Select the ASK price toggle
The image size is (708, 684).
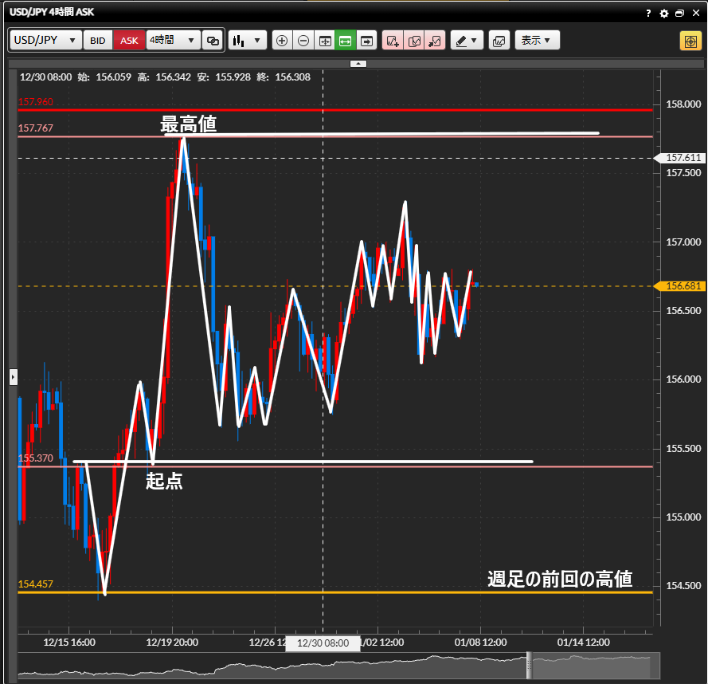[x=129, y=41]
